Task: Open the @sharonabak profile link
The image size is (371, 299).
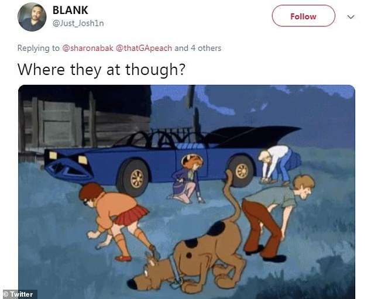Action: point(88,48)
